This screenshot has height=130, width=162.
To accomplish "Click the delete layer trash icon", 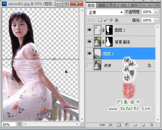I will pos(151,125).
